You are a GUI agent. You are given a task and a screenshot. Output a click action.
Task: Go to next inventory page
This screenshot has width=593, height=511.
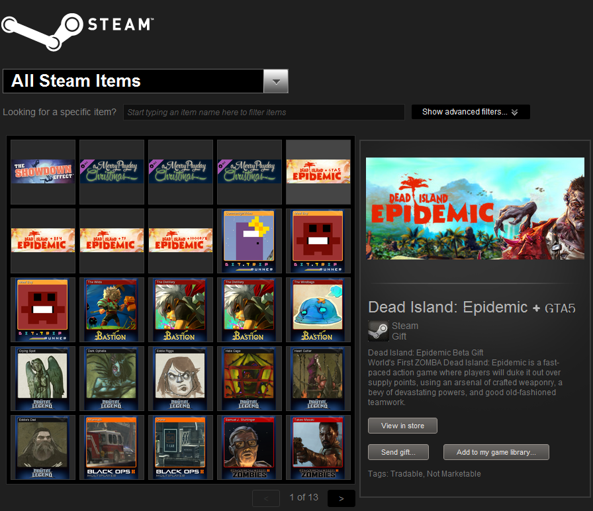[341, 498]
